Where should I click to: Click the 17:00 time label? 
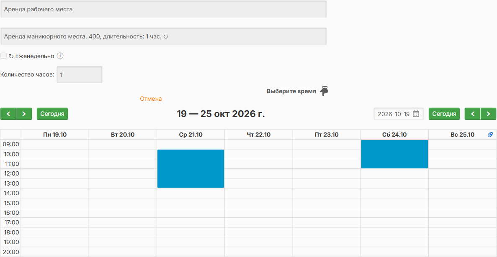pyautogui.click(x=11, y=222)
